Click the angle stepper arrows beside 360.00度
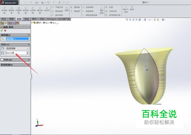 pyautogui.click(x=27, y=53)
